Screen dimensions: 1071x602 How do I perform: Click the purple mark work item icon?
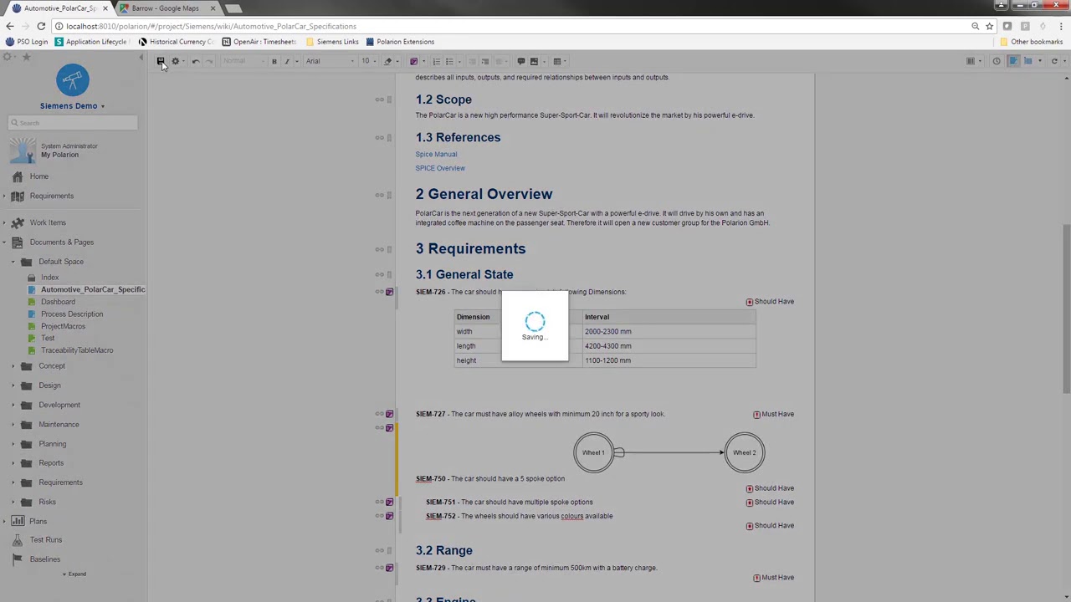click(413, 61)
